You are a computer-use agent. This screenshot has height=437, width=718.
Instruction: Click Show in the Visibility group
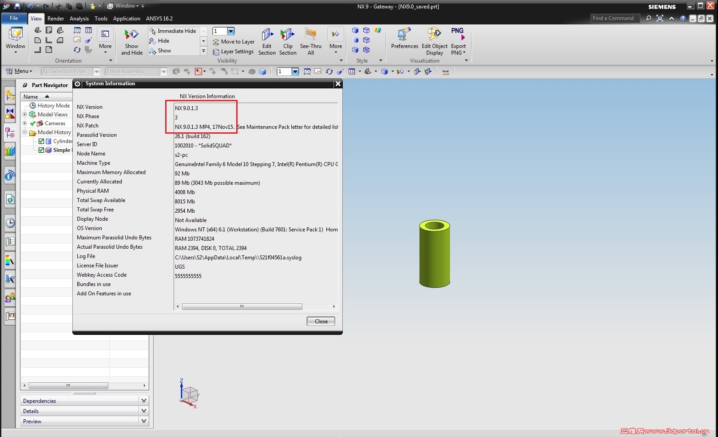[x=161, y=51]
